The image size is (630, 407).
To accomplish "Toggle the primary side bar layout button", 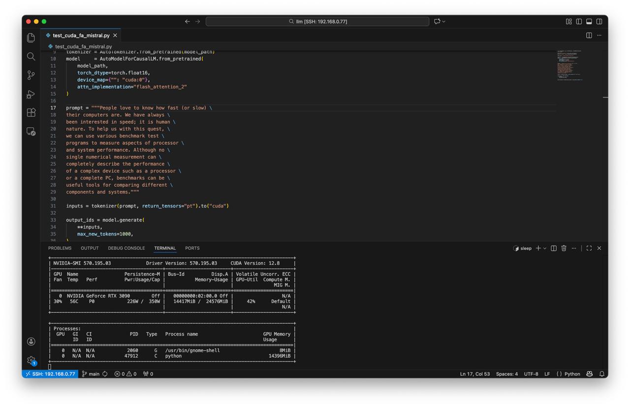I will (579, 22).
